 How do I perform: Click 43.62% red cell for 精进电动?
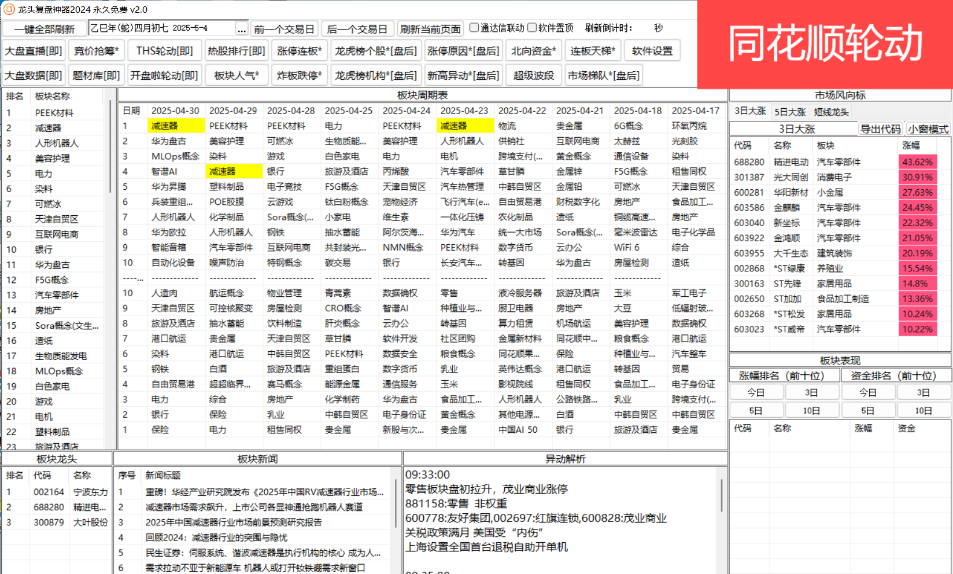(x=918, y=162)
